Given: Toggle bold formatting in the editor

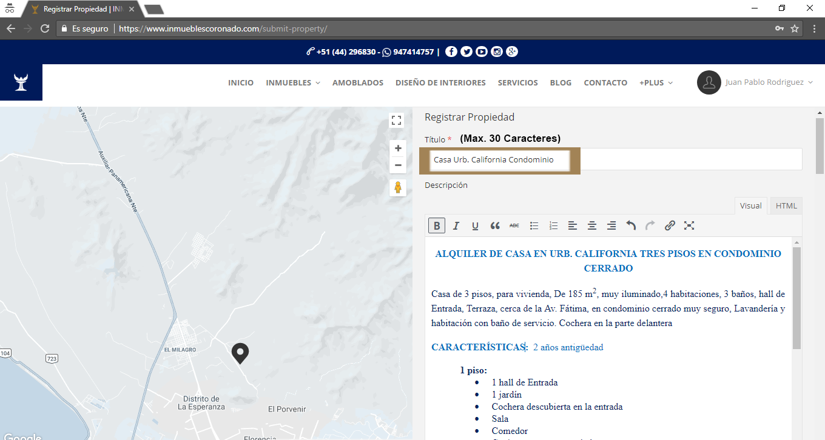Looking at the screenshot, I should point(437,225).
